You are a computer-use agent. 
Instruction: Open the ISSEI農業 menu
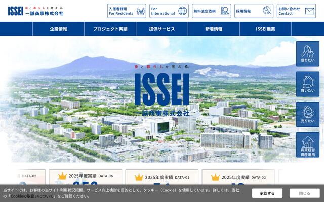coord(265,29)
